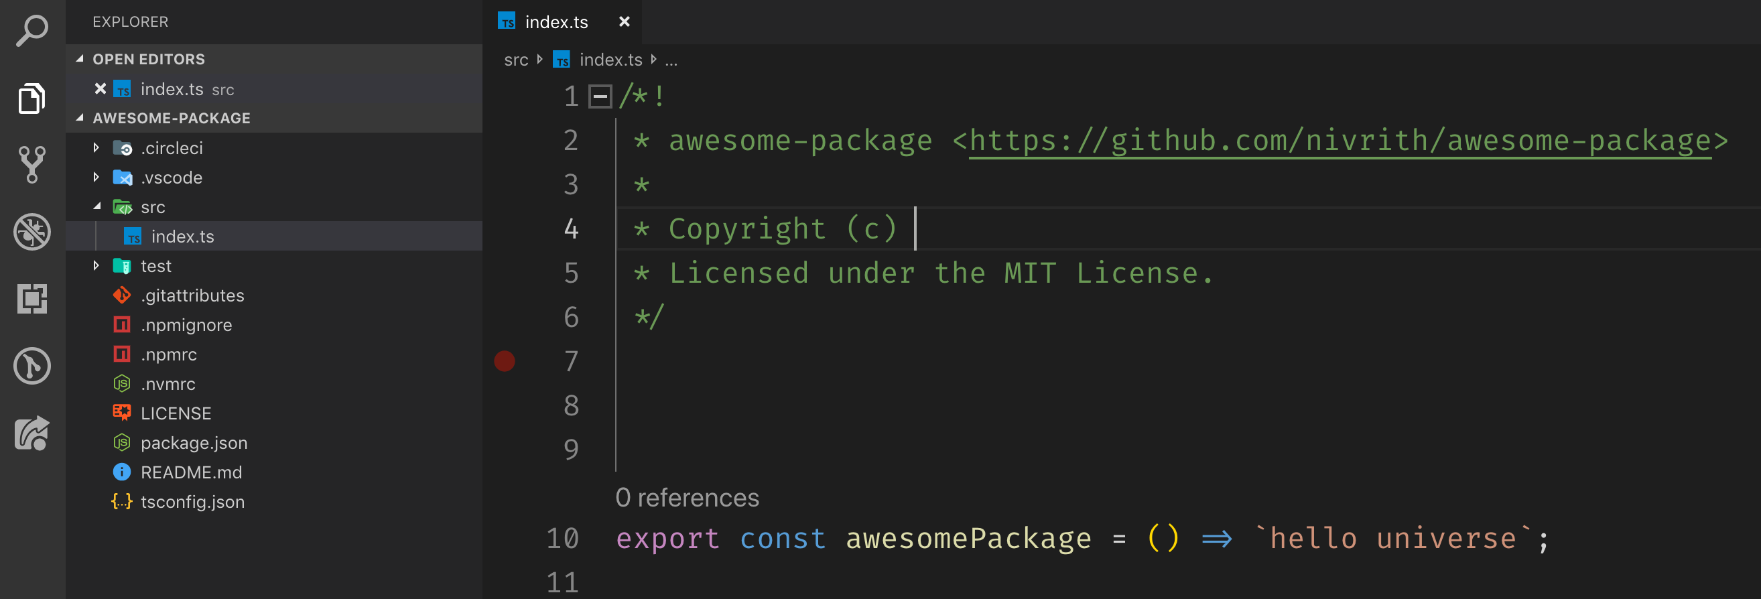
Task: Open the Extensions view icon
Action: click(32, 299)
